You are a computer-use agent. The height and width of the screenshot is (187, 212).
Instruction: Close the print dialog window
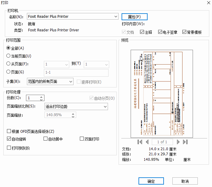click(x=208, y=2)
